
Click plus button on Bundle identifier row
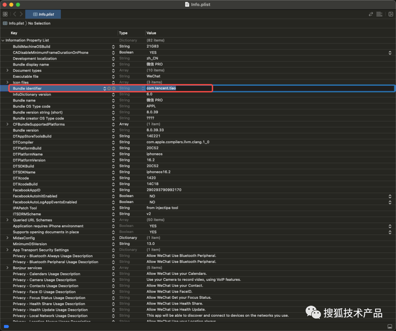click(x=109, y=88)
